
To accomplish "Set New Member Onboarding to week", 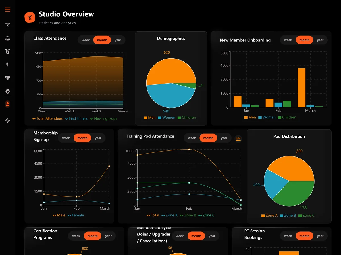I will pyautogui.click(x=288, y=40).
